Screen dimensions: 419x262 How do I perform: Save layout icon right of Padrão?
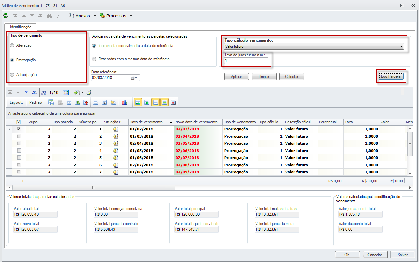51,102
